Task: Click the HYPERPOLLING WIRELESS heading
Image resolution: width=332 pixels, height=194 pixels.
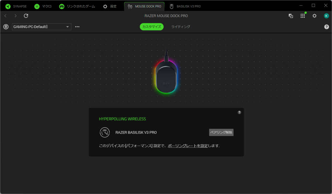Action: (122, 119)
